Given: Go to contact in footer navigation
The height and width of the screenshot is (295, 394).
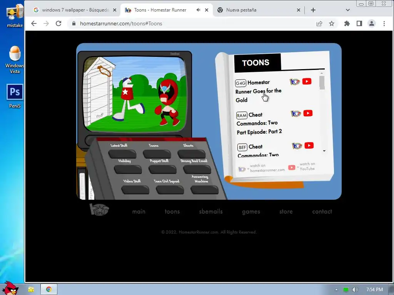Looking at the screenshot, I should [x=322, y=212].
